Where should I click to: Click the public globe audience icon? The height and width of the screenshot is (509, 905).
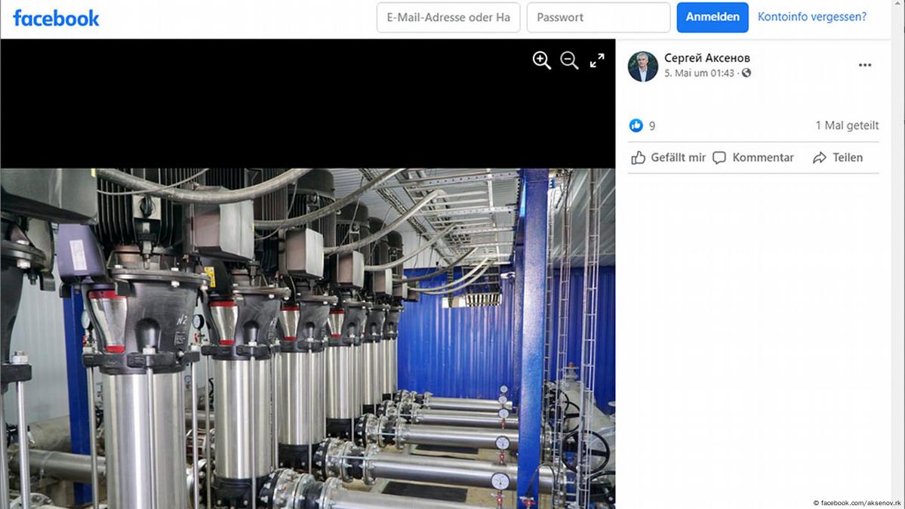746,72
